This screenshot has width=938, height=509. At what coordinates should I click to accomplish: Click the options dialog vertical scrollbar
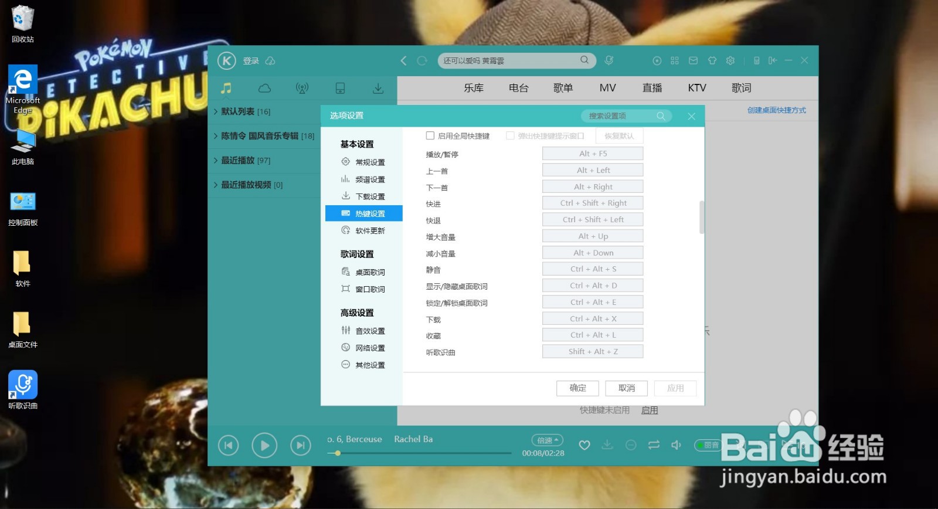(x=702, y=217)
